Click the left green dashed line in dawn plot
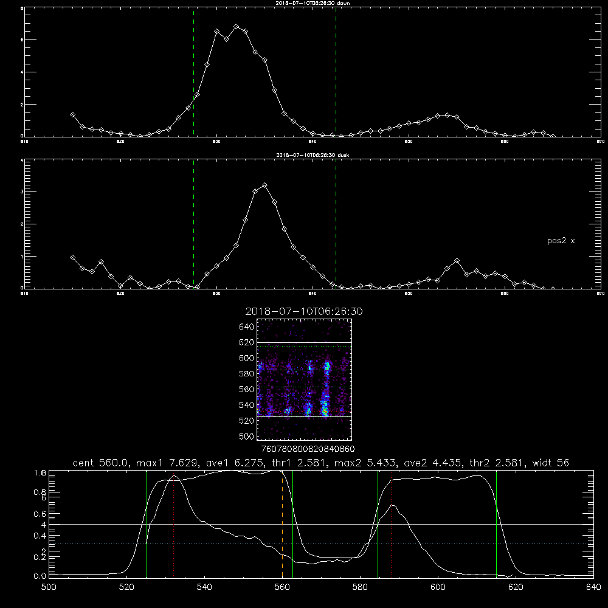608x608 pixels. click(x=193, y=72)
